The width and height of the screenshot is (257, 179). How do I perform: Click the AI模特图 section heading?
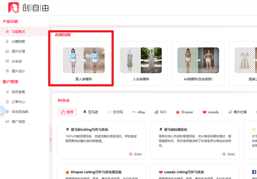point(63,35)
